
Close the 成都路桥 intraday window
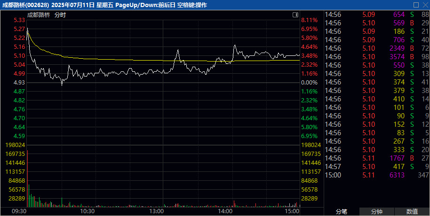[x=424, y=5]
